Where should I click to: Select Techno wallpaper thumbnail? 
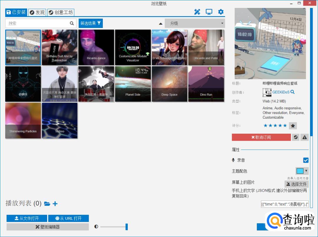tap(59, 121)
